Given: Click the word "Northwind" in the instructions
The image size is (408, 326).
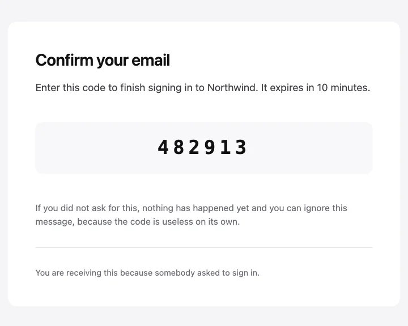Looking at the screenshot, I should pos(232,88).
